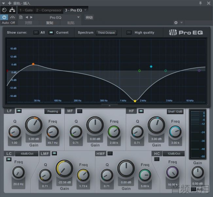Click the LF frequency value 49.7 Hz

point(53,143)
